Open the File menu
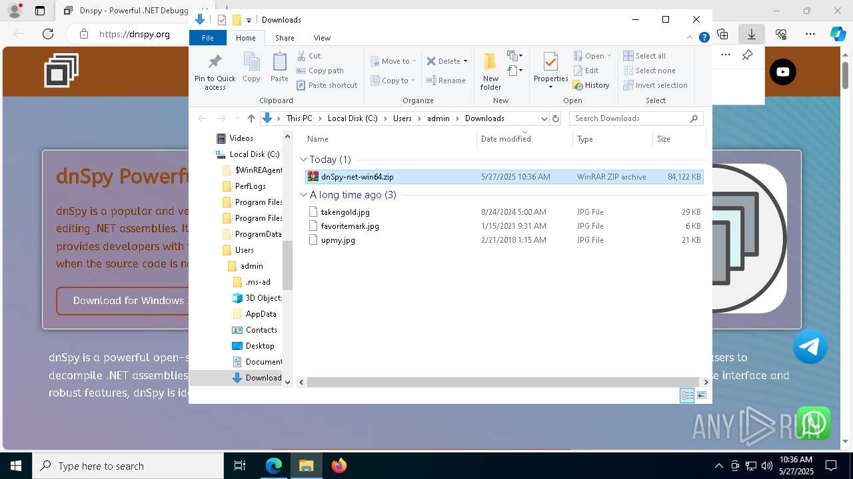This screenshot has height=479, width=853. [x=208, y=38]
